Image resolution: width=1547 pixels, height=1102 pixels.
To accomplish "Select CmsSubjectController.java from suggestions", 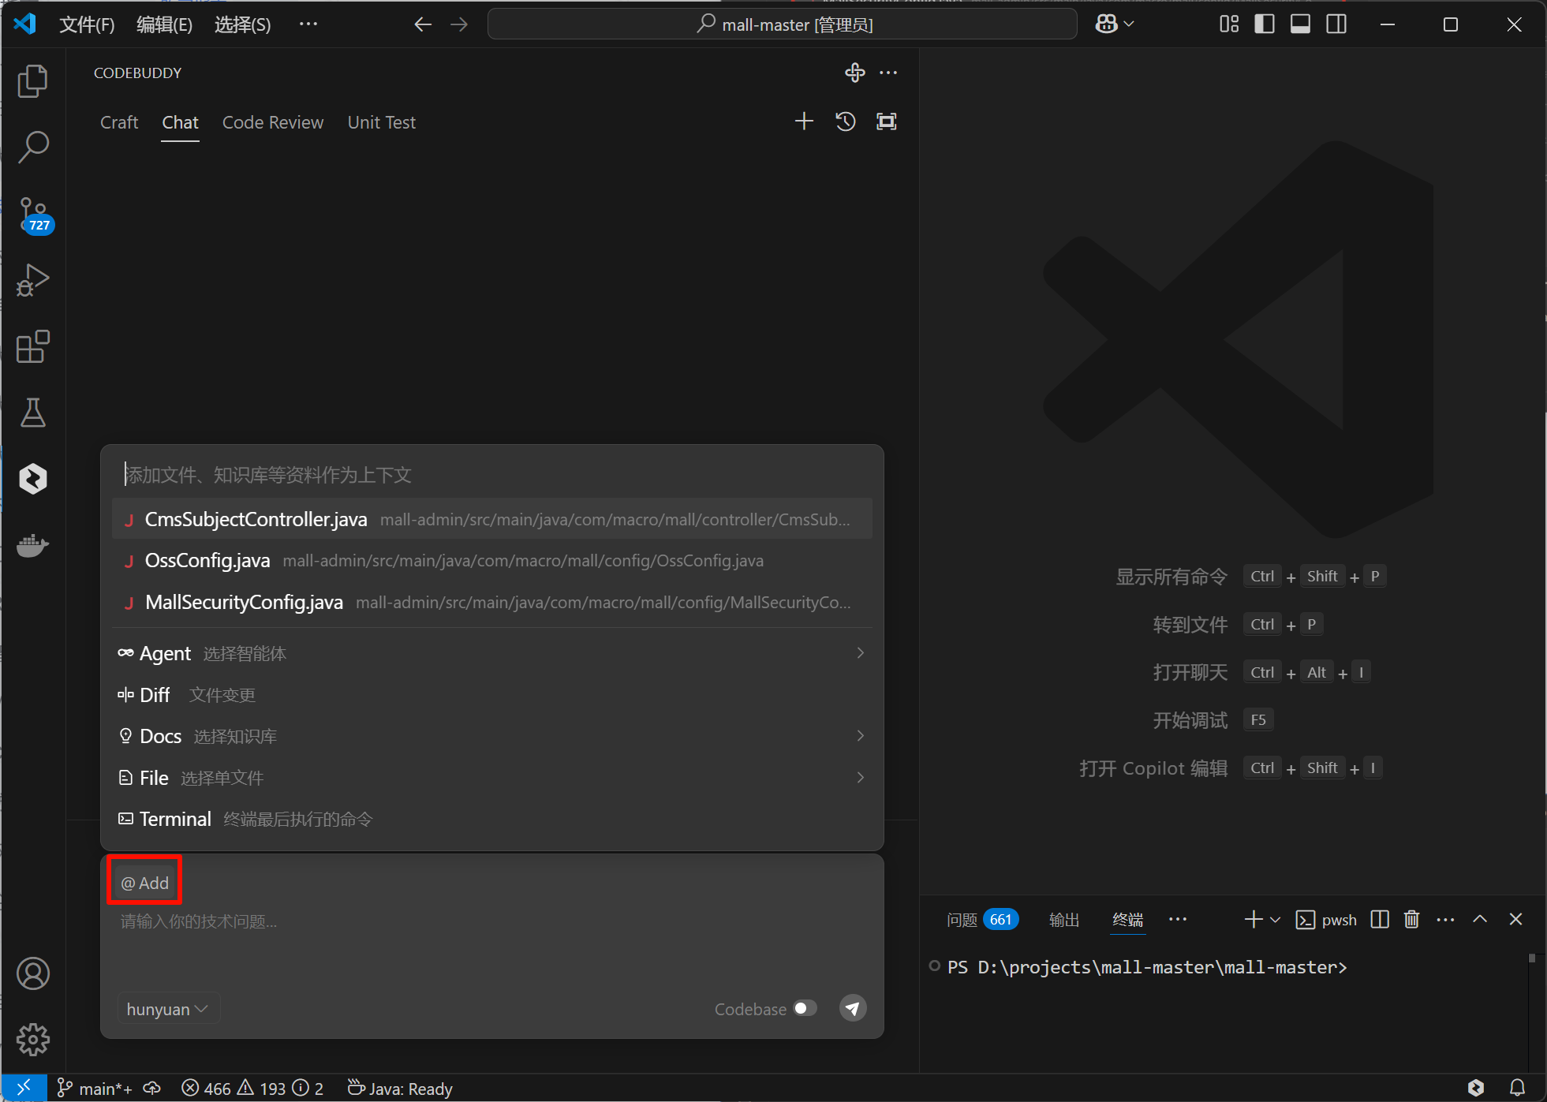I will (x=492, y=519).
